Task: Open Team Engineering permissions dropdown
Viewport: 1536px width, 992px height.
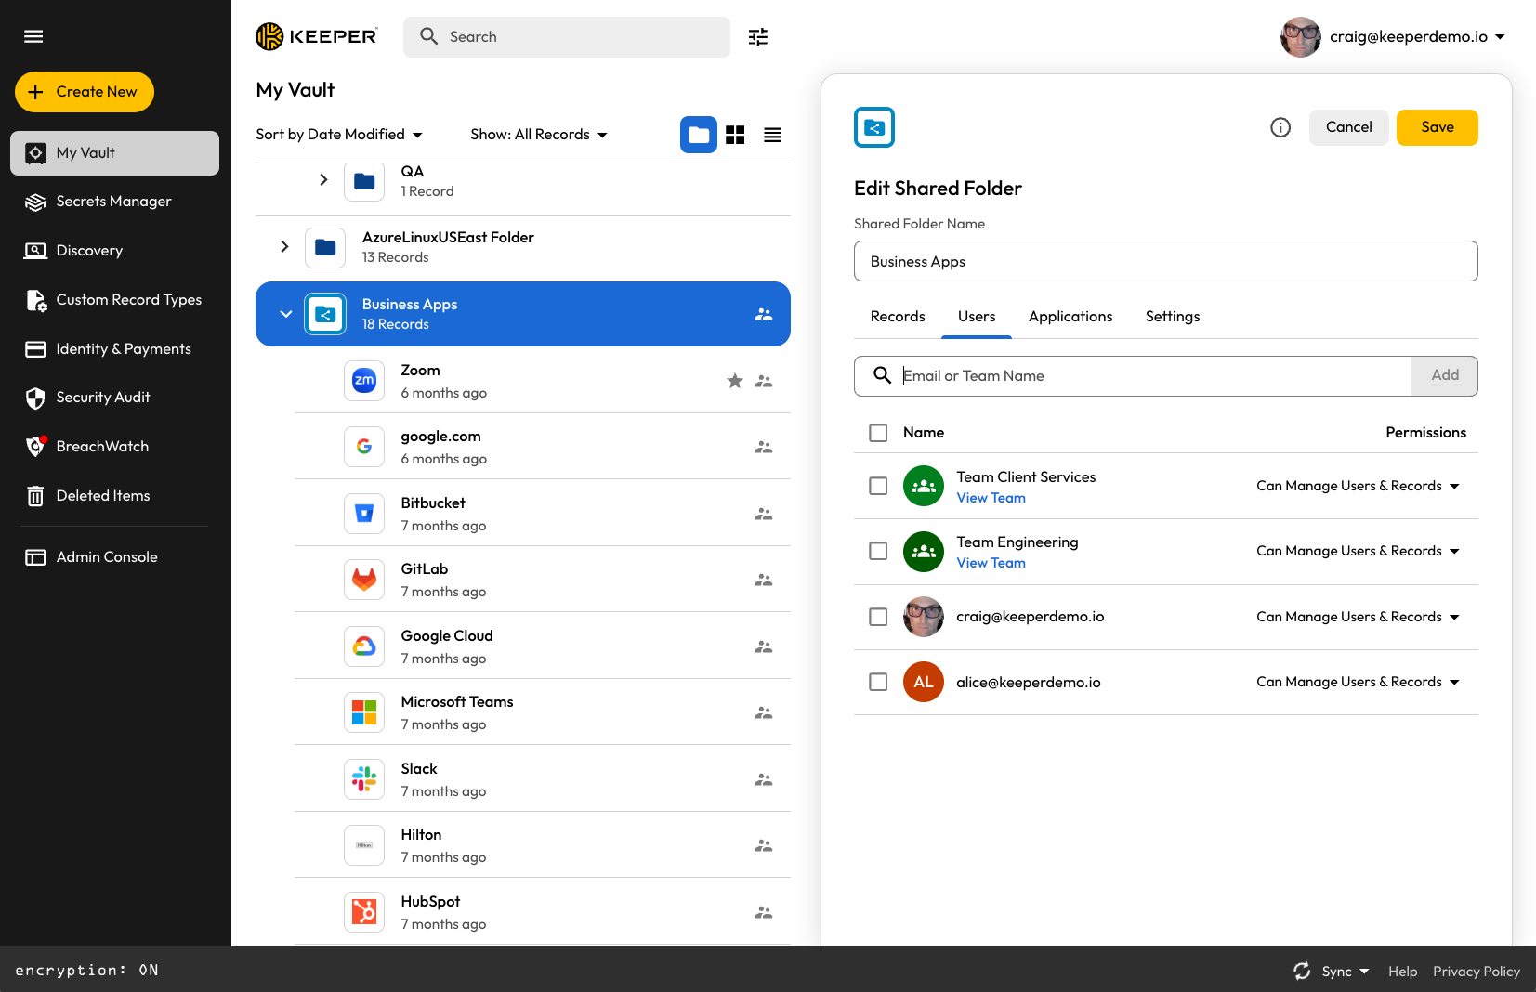Action: click(1358, 552)
